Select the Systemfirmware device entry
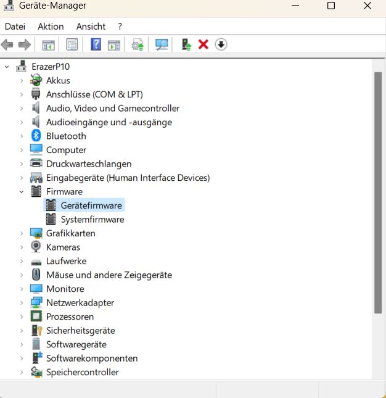386x398 pixels. 92,220
